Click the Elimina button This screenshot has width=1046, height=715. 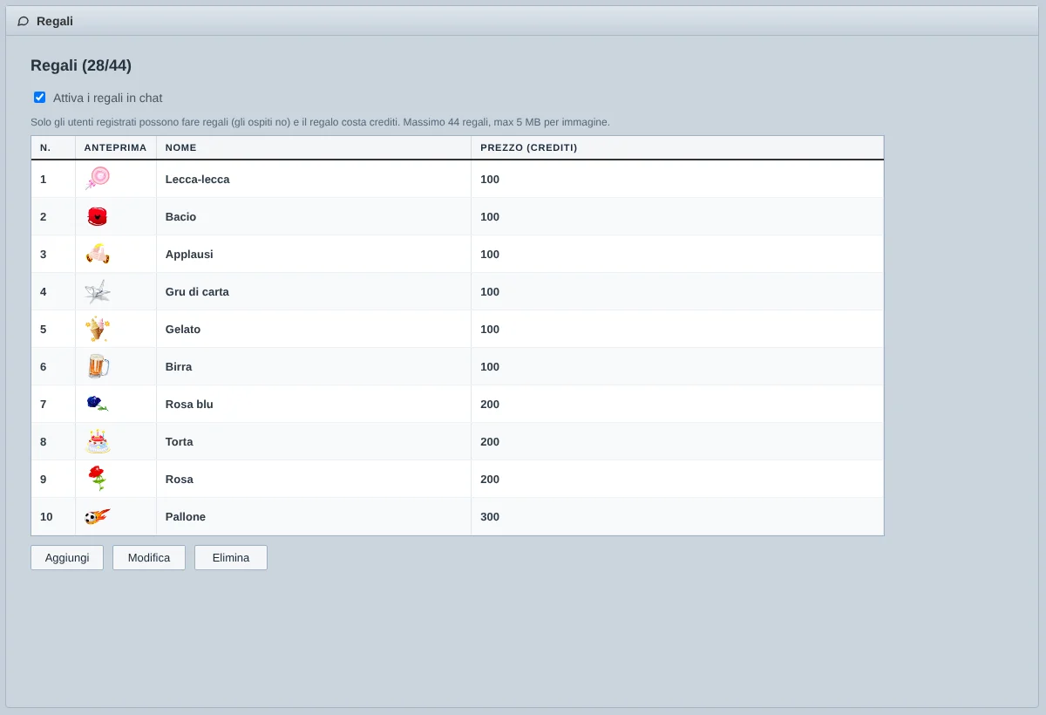[231, 557]
